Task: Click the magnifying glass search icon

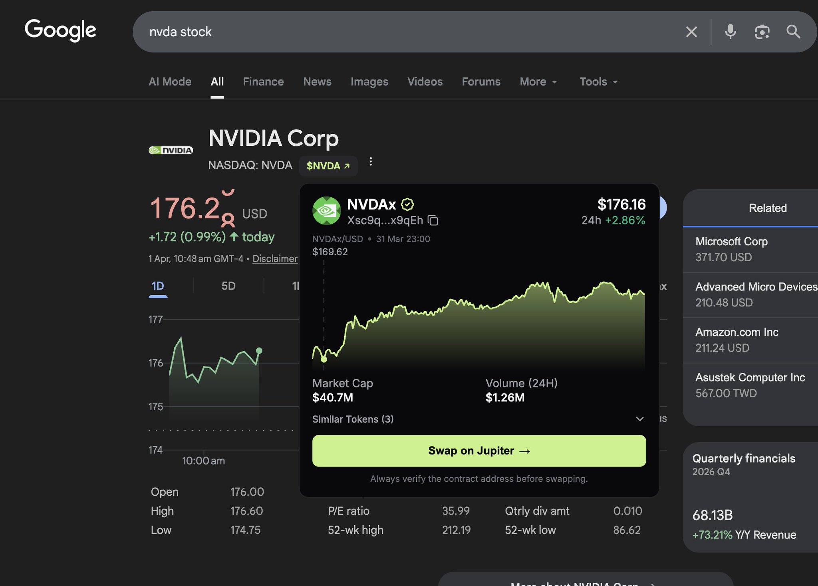Action: click(793, 32)
